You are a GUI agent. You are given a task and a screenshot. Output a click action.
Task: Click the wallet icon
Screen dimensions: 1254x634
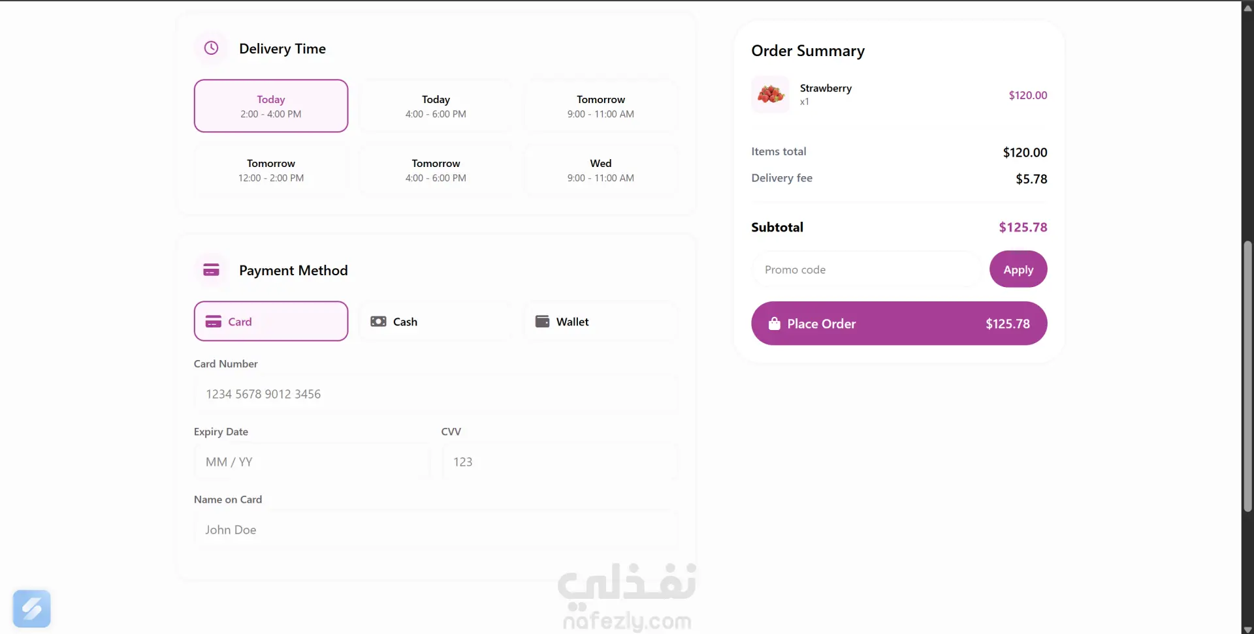pyautogui.click(x=542, y=322)
